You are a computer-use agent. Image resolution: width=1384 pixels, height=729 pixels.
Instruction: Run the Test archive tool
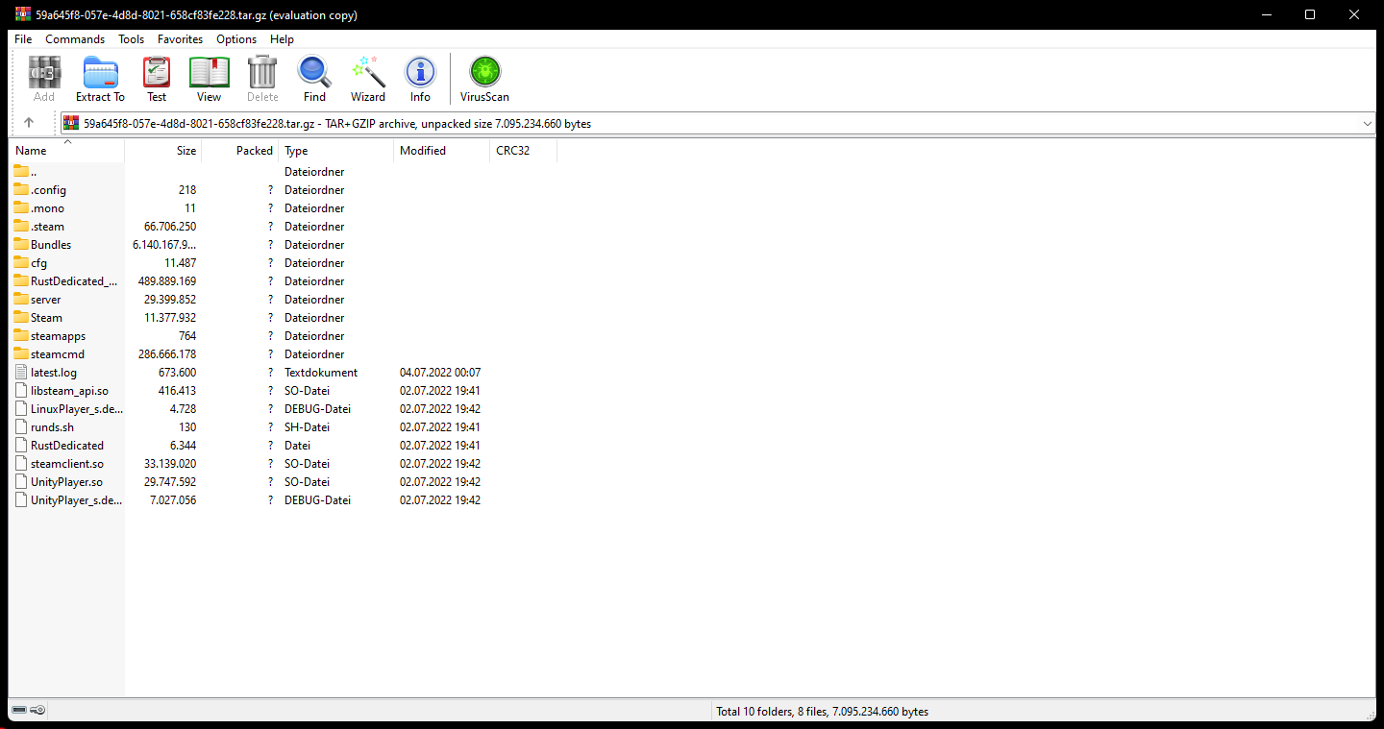(157, 79)
